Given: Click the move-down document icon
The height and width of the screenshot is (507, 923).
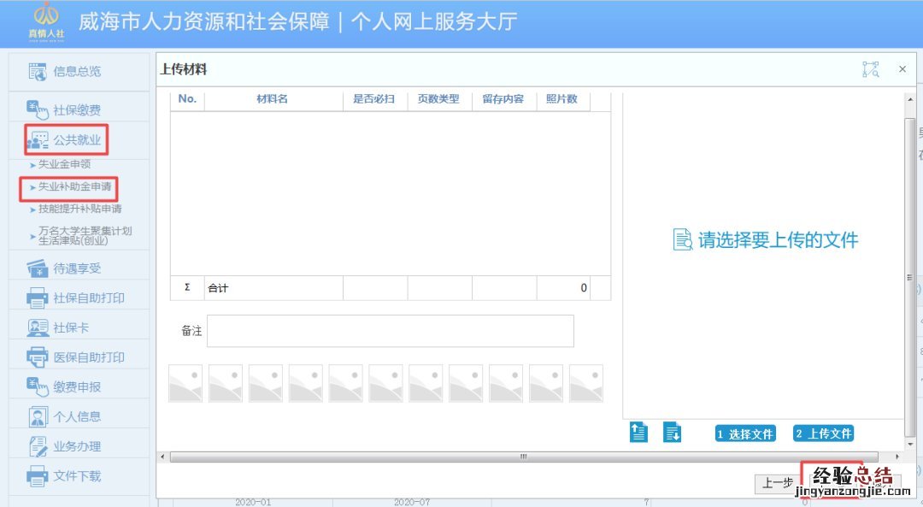Looking at the screenshot, I should (x=673, y=433).
